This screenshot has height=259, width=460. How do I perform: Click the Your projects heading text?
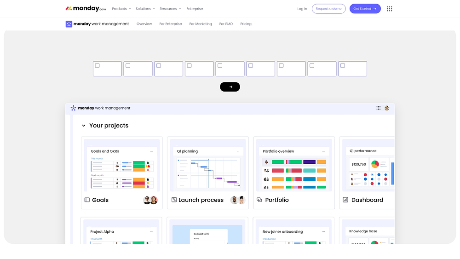tap(109, 126)
